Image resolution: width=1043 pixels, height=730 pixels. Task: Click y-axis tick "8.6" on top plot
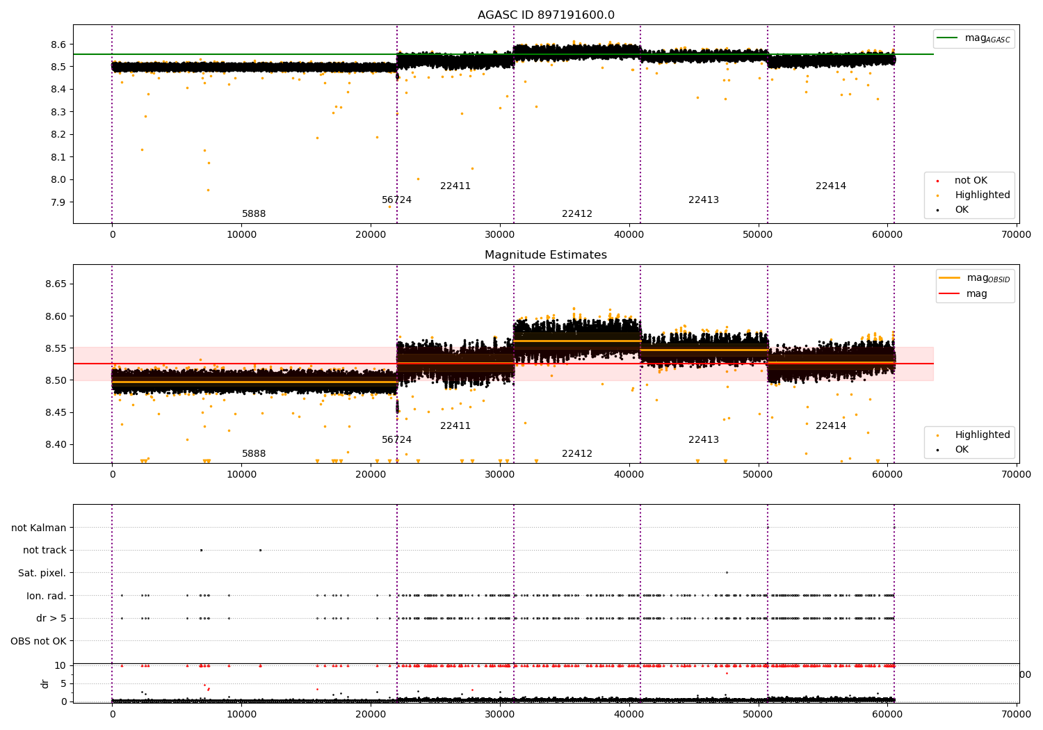pos(58,44)
